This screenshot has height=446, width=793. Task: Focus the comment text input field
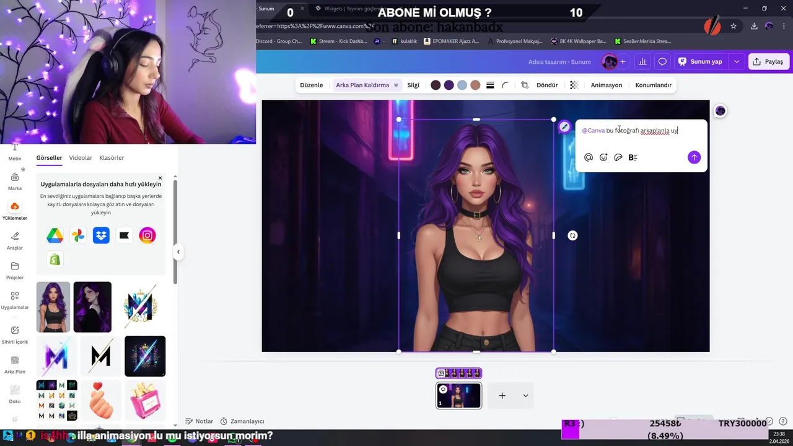click(641, 131)
